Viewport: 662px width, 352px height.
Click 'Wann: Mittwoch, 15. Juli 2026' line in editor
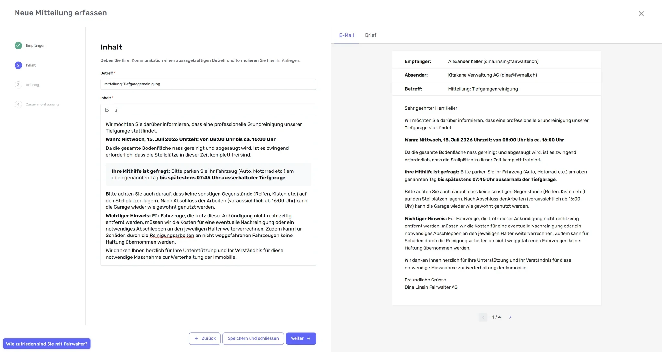191,139
